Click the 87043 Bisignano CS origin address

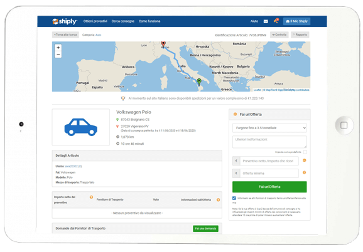135,120
